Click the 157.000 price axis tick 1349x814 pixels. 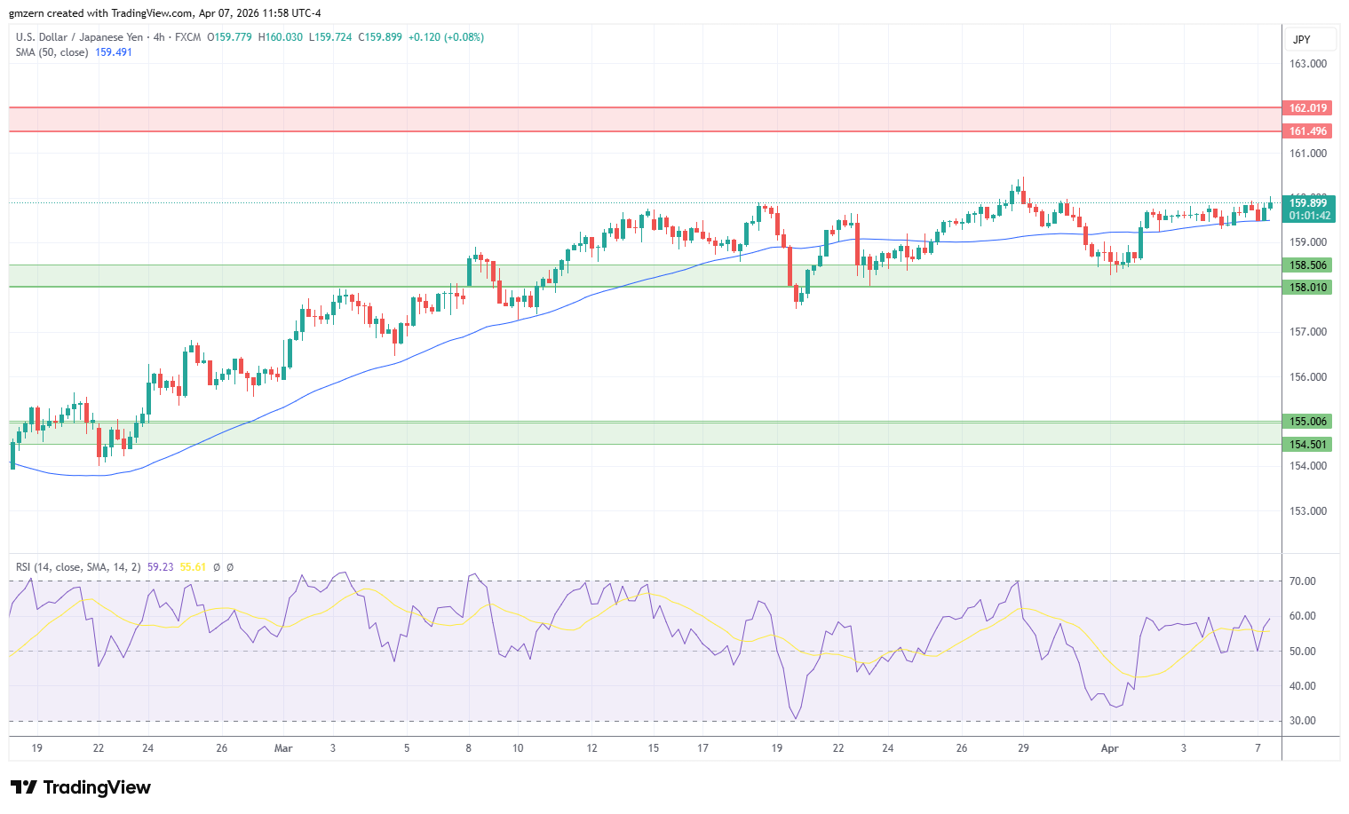(1308, 332)
